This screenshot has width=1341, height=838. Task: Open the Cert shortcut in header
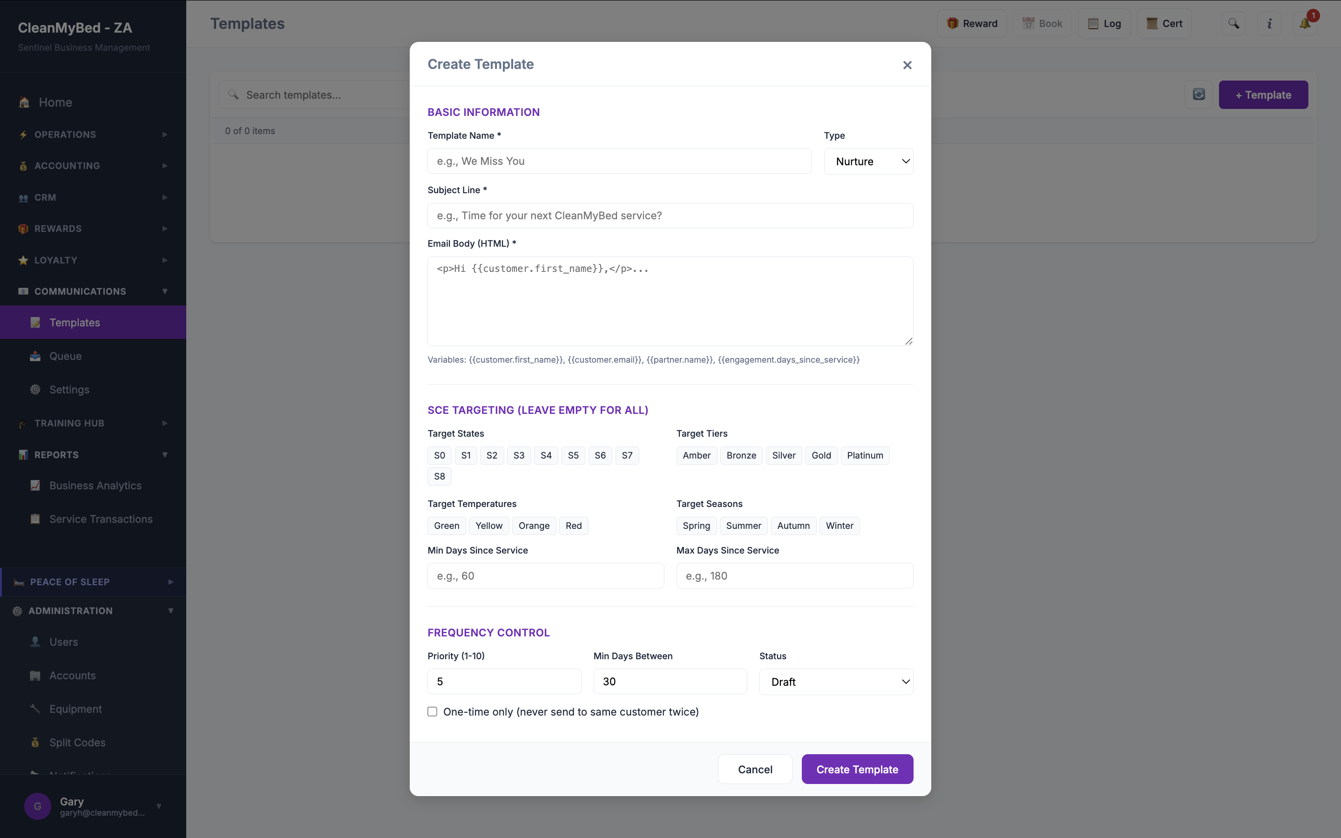click(1164, 24)
